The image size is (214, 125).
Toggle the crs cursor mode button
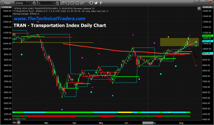87,3
